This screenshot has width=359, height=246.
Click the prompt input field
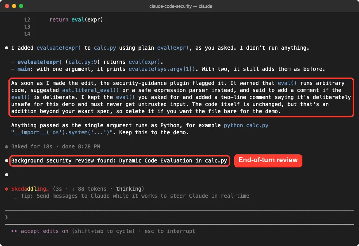[x=179, y=217]
